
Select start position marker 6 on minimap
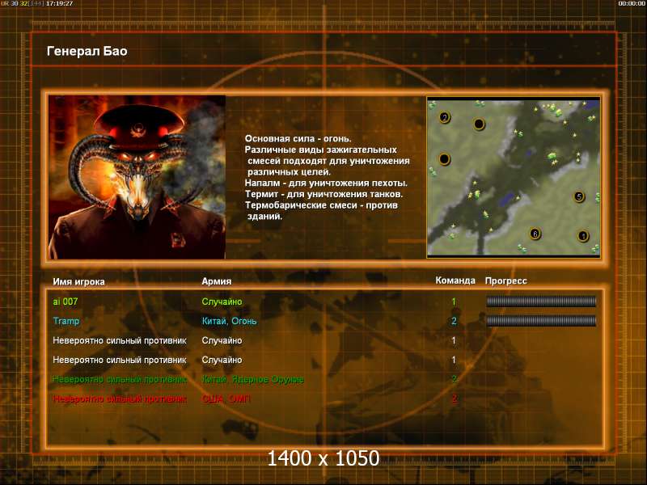[535, 234]
